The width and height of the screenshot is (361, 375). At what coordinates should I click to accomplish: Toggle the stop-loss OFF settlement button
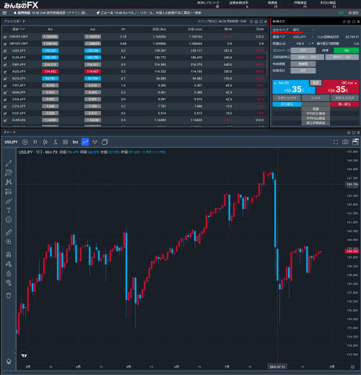[x=342, y=57]
